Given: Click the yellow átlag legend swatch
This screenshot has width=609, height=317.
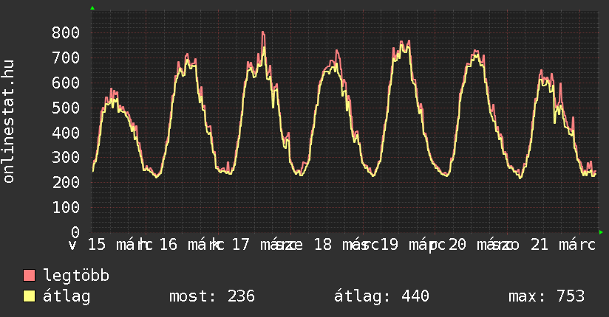Looking at the screenshot, I should (30, 297).
